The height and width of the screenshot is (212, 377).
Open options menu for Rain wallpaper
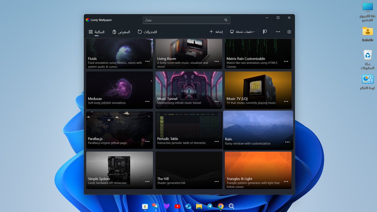click(x=287, y=142)
